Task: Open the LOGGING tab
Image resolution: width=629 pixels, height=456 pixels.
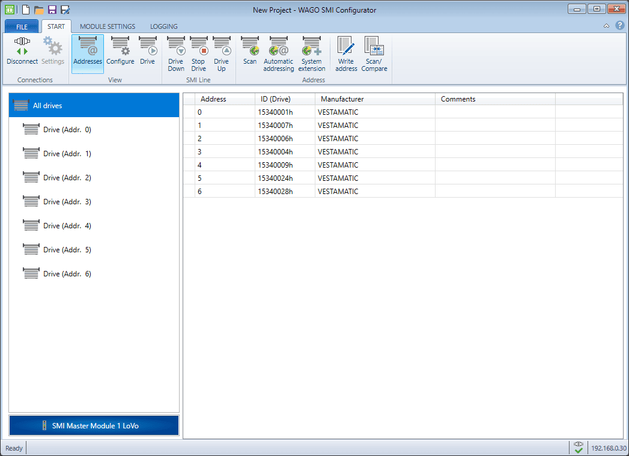Action: (163, 26)
